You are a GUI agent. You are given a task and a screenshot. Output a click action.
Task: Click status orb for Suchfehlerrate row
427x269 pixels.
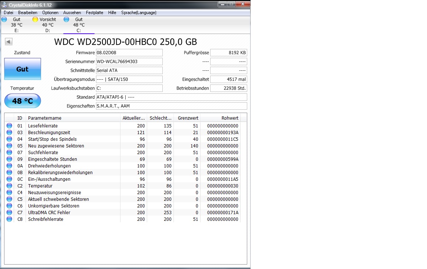point(9,152)
